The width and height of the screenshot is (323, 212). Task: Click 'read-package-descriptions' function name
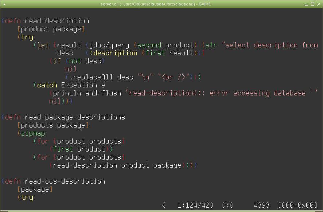tap(75, 117)
